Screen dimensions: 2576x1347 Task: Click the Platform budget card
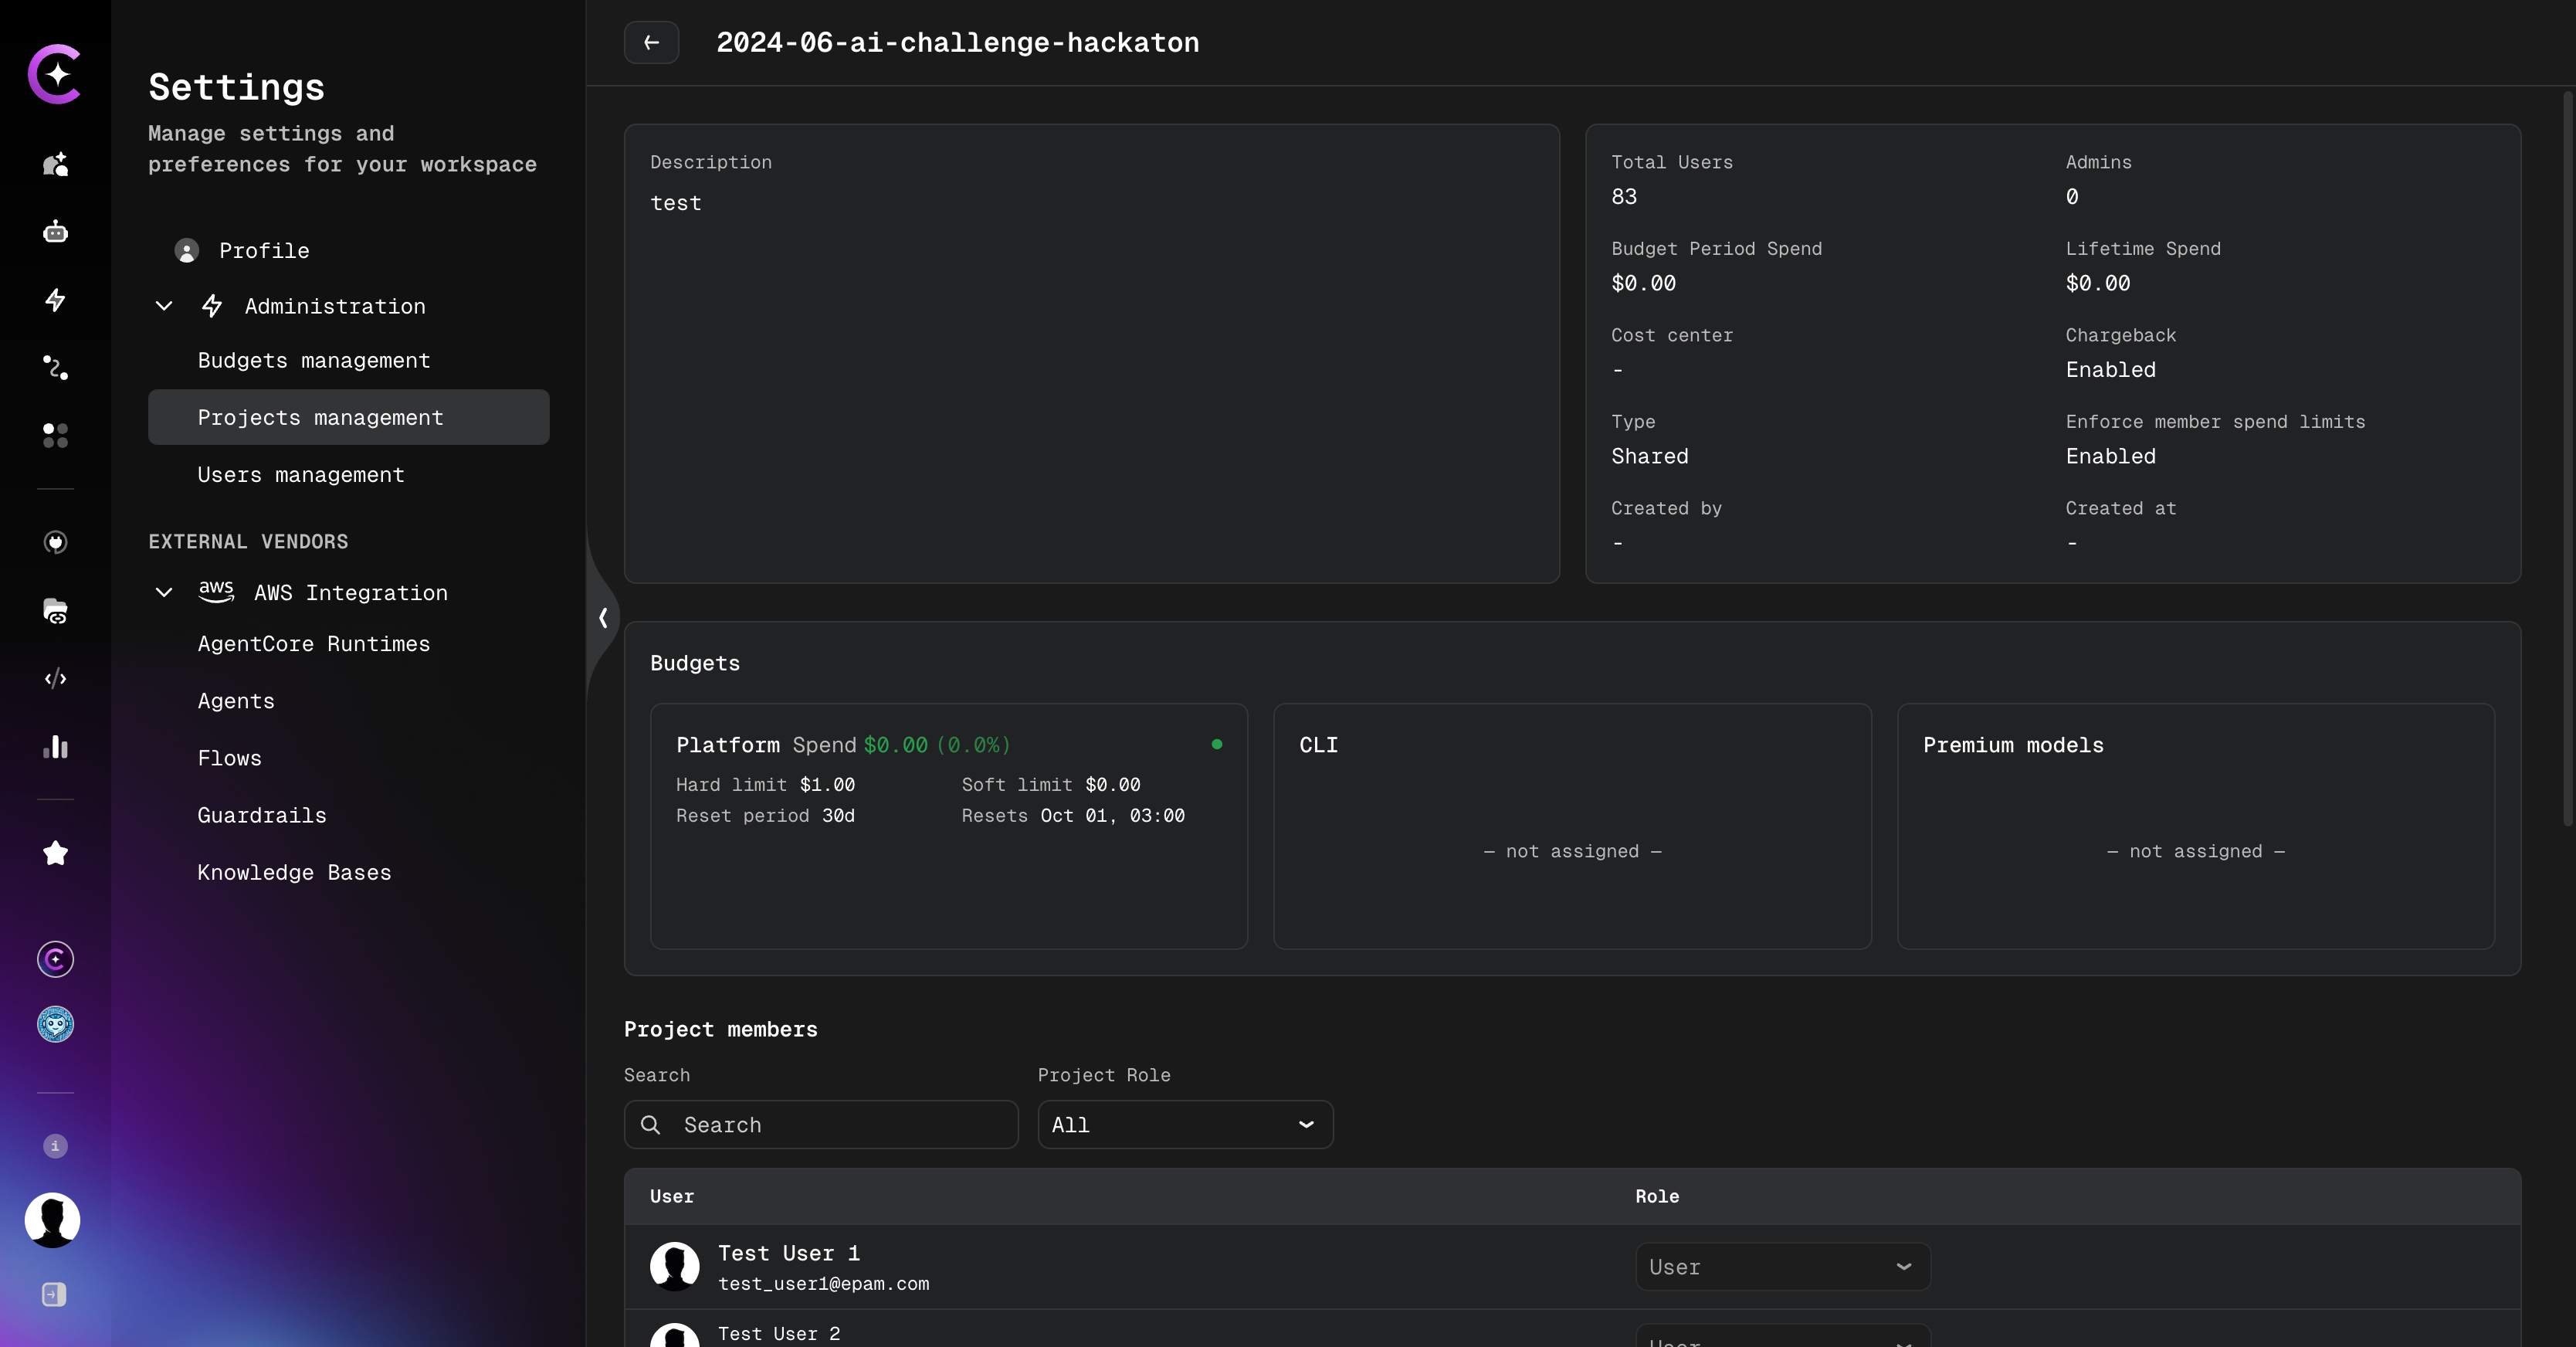coord(949,826)
